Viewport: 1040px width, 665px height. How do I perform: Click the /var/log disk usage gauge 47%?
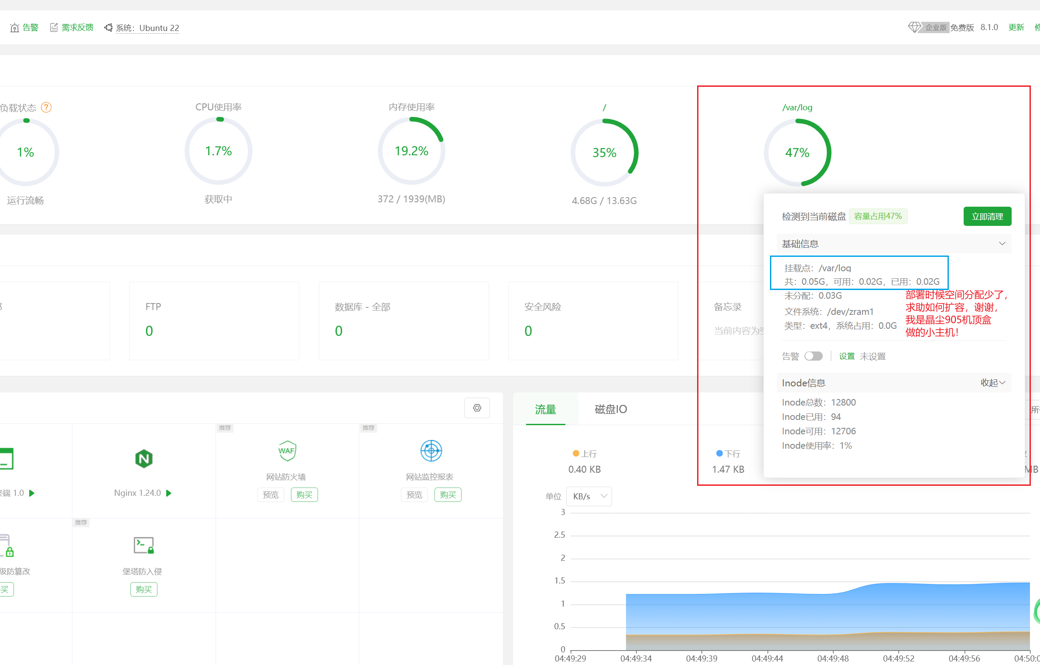(797, 153)
